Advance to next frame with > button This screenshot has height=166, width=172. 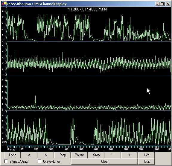46,155
